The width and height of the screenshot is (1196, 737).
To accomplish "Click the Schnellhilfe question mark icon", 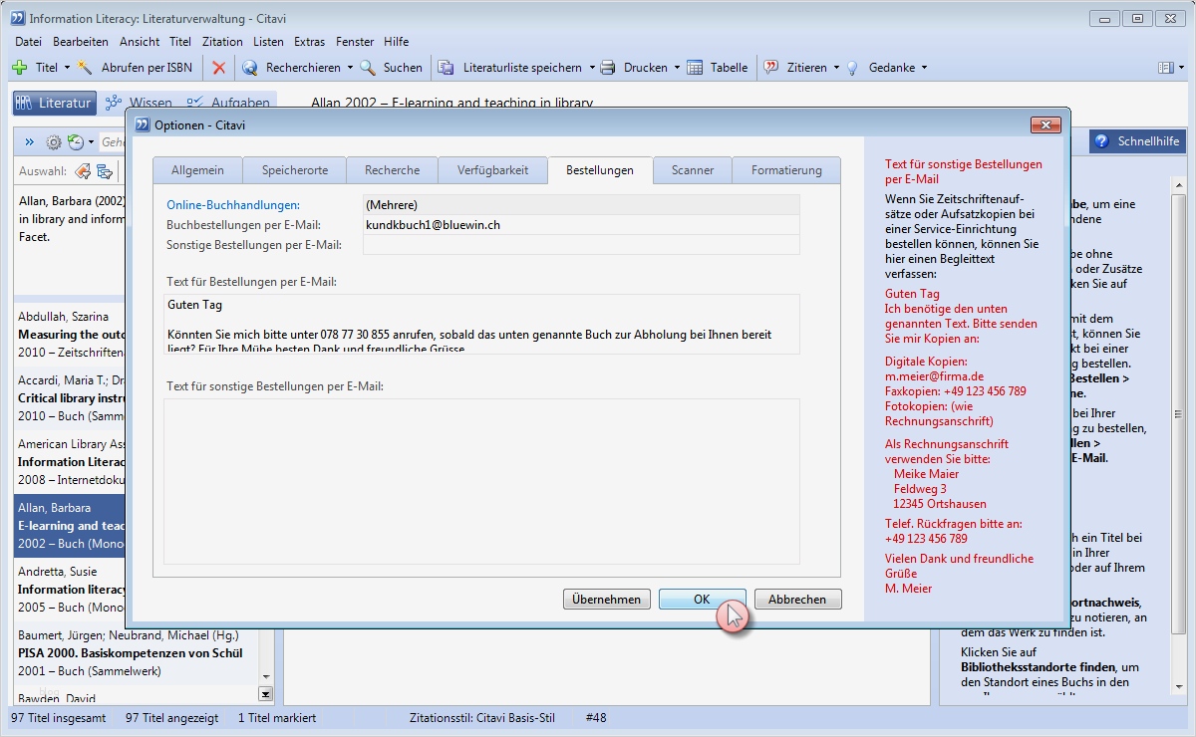I will pyautogui.click(x=1101, y=141).
